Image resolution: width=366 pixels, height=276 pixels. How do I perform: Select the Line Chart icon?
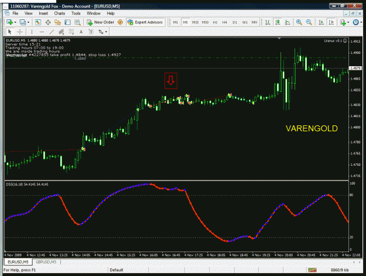288,22
